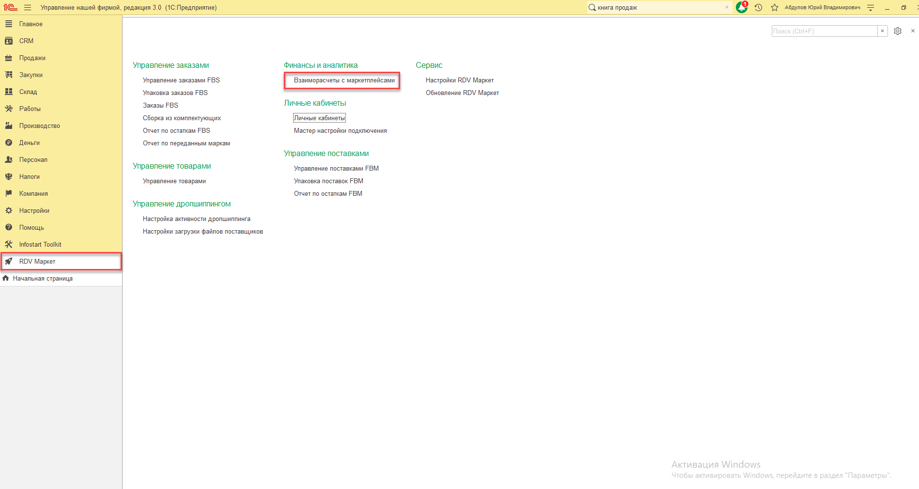The image size is (919, 489).
Task: Select RDV Маркет section label
Action: [37, 261]
